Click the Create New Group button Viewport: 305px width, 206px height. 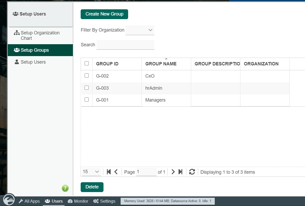(x=104, y=14)
